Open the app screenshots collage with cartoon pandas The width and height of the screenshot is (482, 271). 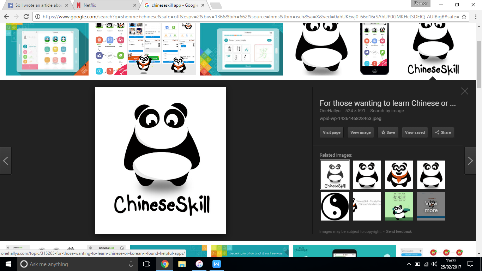[146, 49]
